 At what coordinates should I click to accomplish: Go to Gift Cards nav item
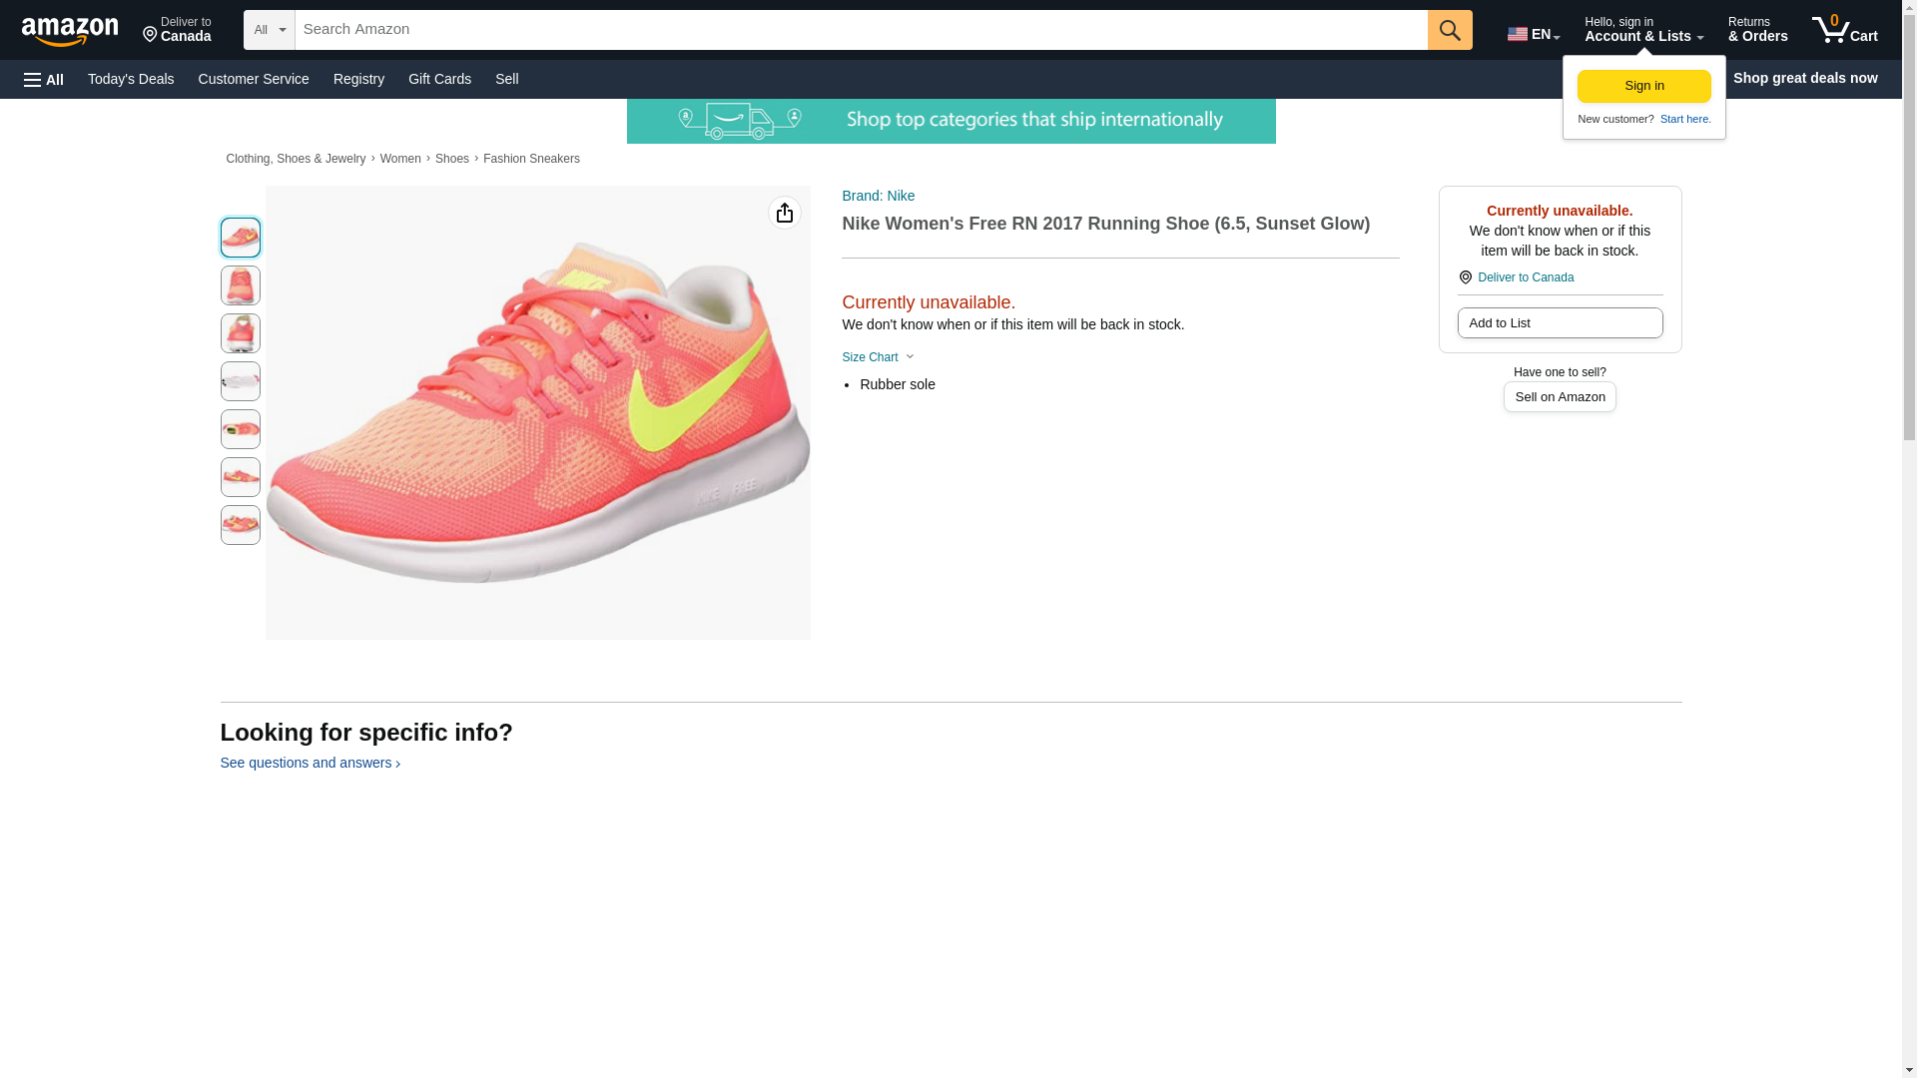[439, 79]
